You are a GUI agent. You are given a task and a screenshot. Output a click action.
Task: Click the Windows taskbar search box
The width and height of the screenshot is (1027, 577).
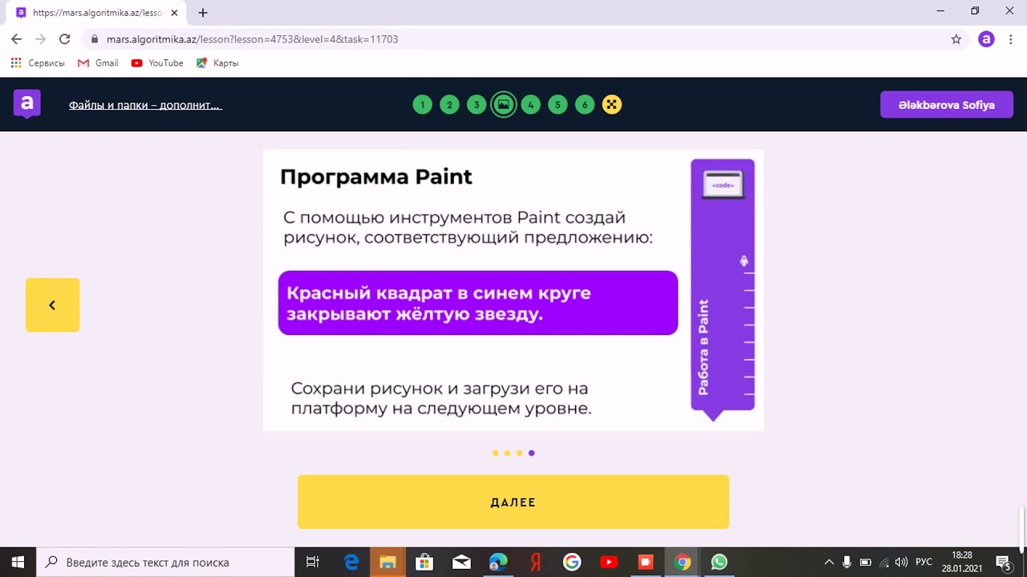(166, 562)
